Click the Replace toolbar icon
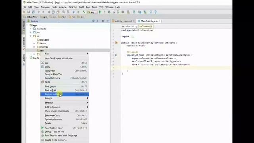Viewport: 254px width, 143px height. click(68, 12)
